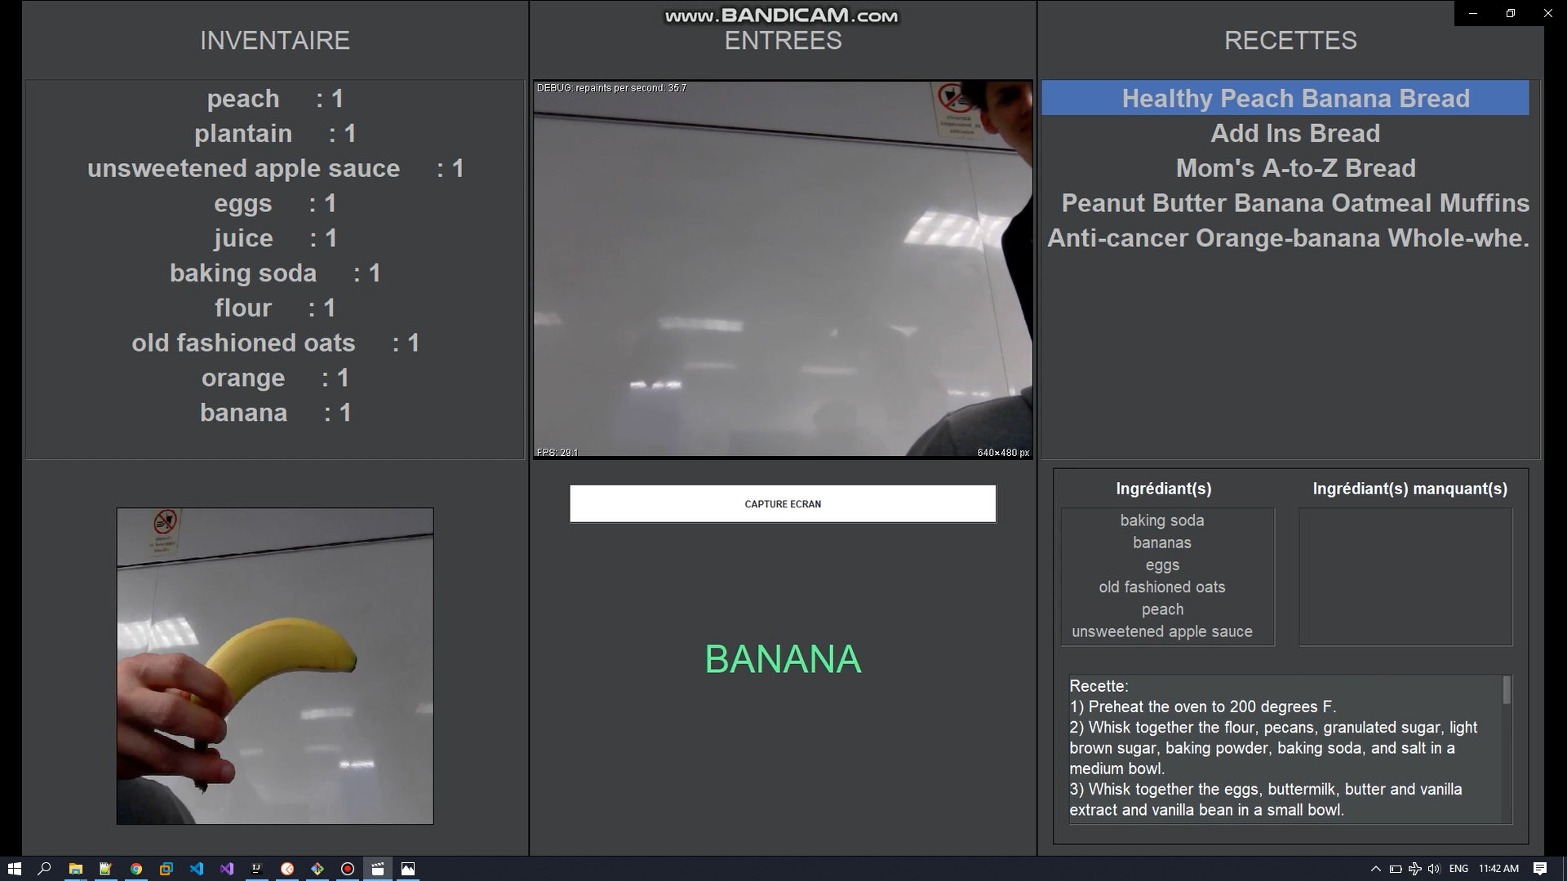Screen dimensions: 1567x881
Task: Open Peanut Butter Banana Oatmeal Muffins recipe
Action: pyautogui.click(x=1294, y=203)
